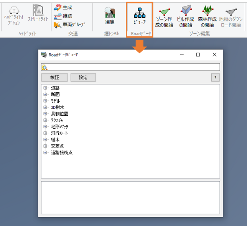The image size is (247, 226).
Task: Select the 道路 tree label
Action: (x=55, y=88)
